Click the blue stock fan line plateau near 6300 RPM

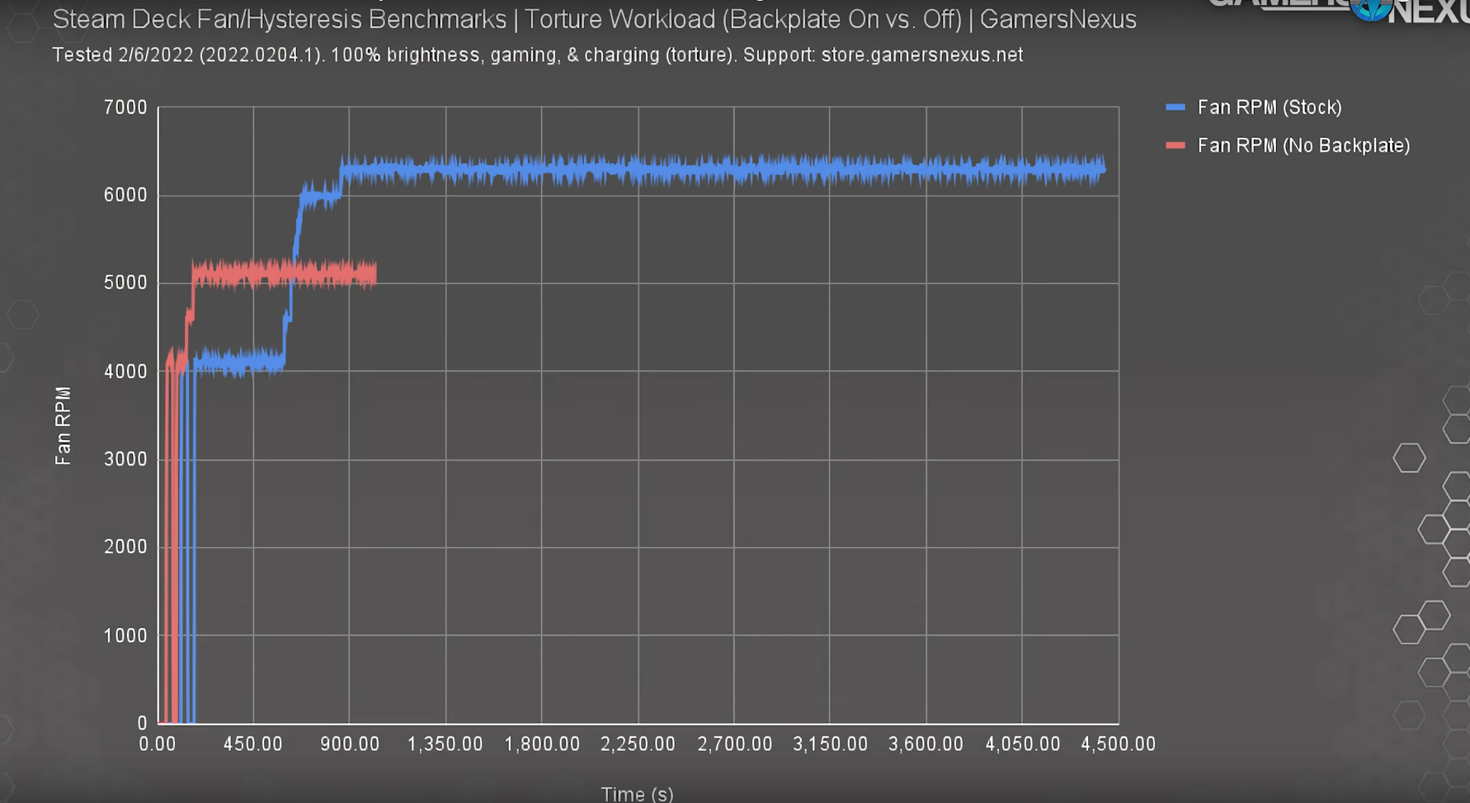[722, 170]
